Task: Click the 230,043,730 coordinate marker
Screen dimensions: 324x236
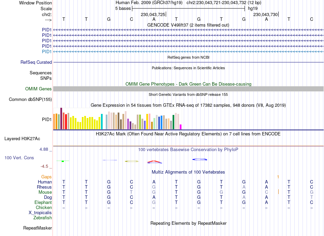Action: coord(266,14)
